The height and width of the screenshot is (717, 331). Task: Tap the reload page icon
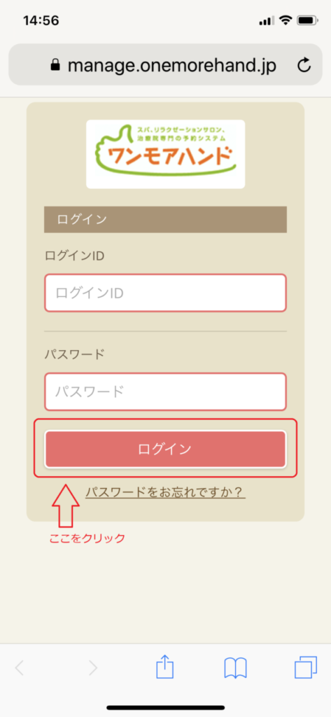click(304, 66)
